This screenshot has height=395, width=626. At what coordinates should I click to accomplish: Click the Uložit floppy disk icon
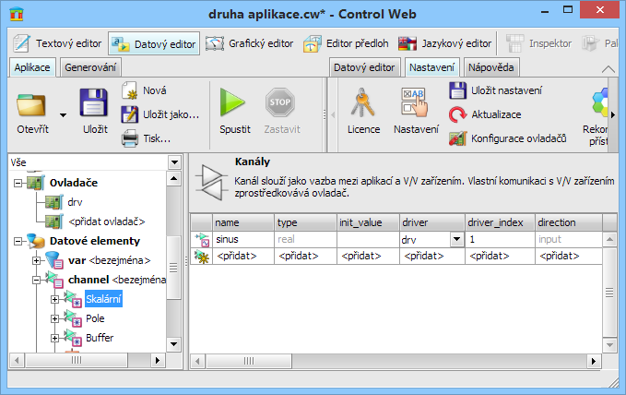tap(95, 103)
